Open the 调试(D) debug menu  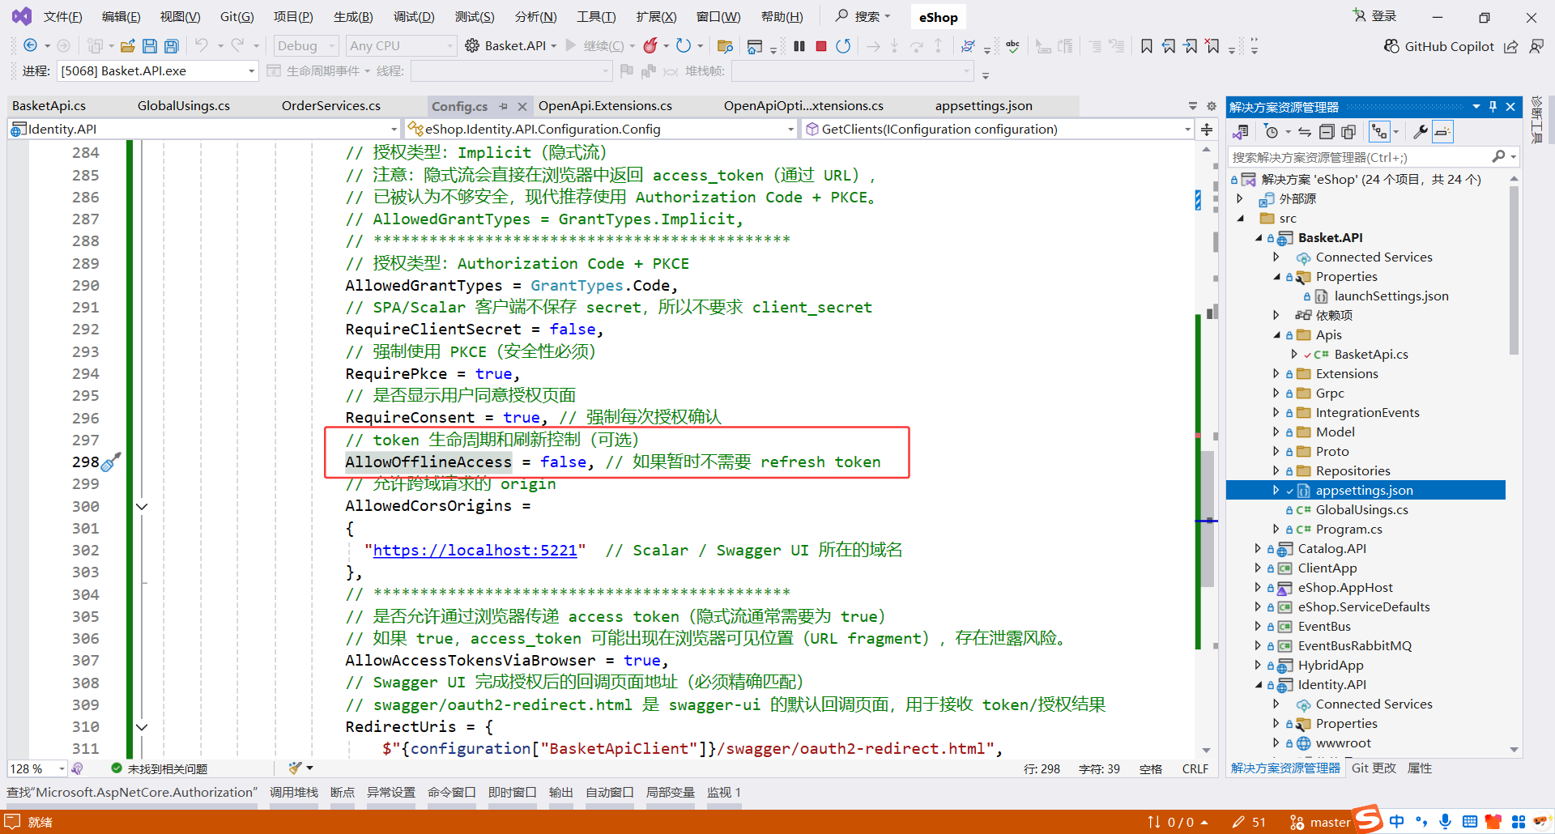[x=414, y=17]
